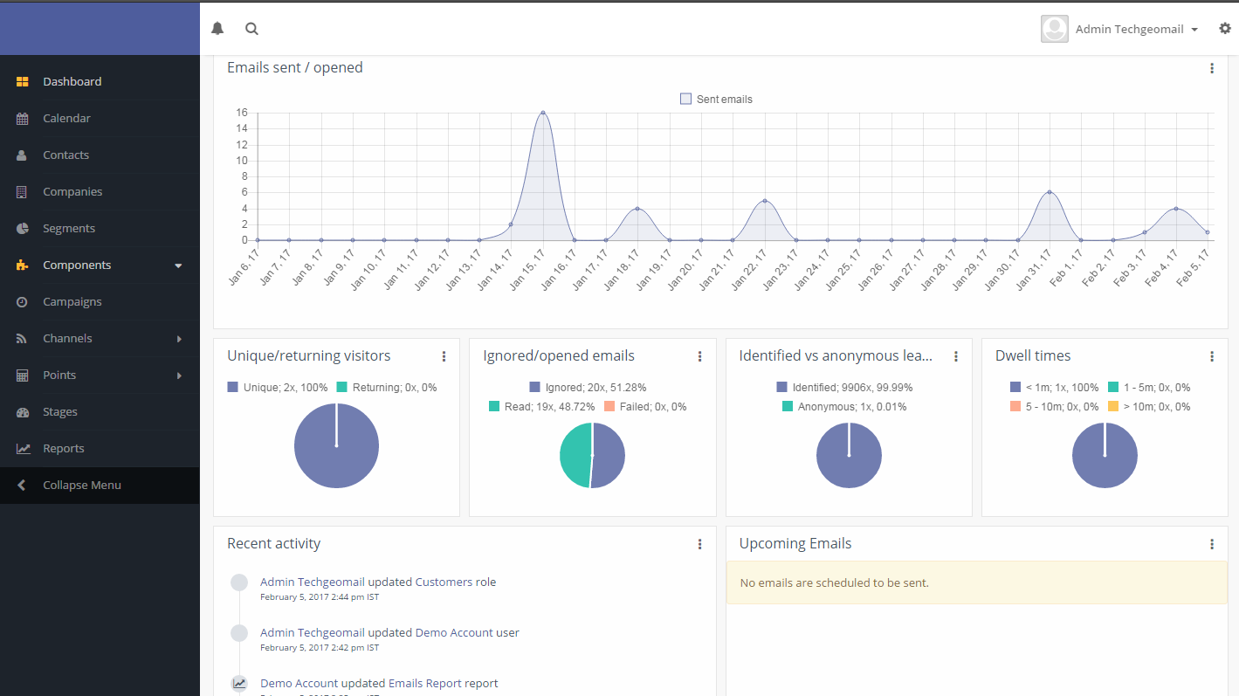Image resolution: width=1239 pixels, height=696 pixels.
Task: Click the Segments pie chart icon
Action: coord(23,229)
